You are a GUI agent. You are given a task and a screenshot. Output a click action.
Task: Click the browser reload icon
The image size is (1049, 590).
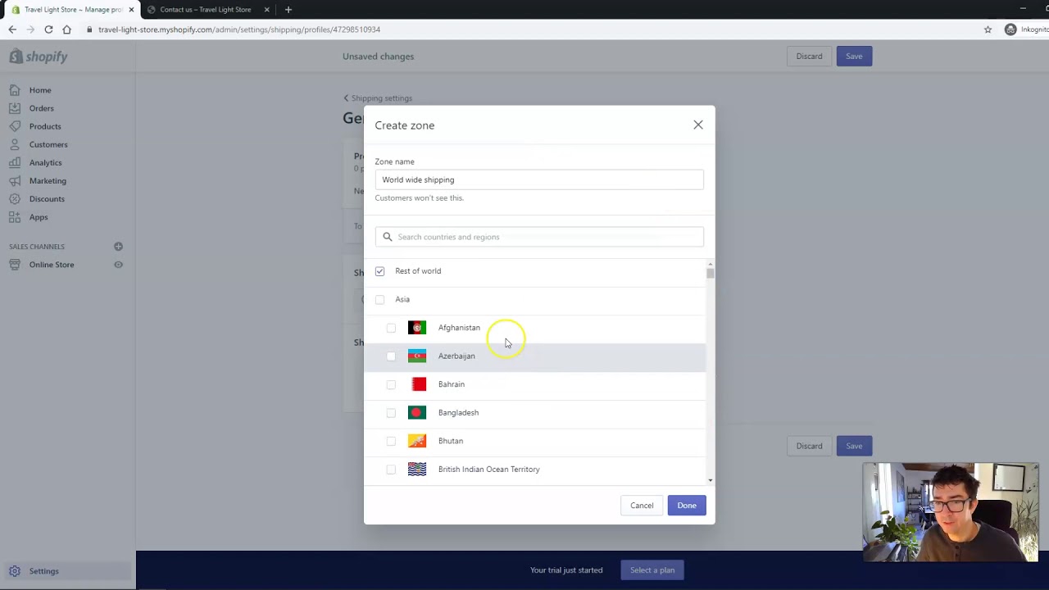pyautogui.click(x=48, y=29)
